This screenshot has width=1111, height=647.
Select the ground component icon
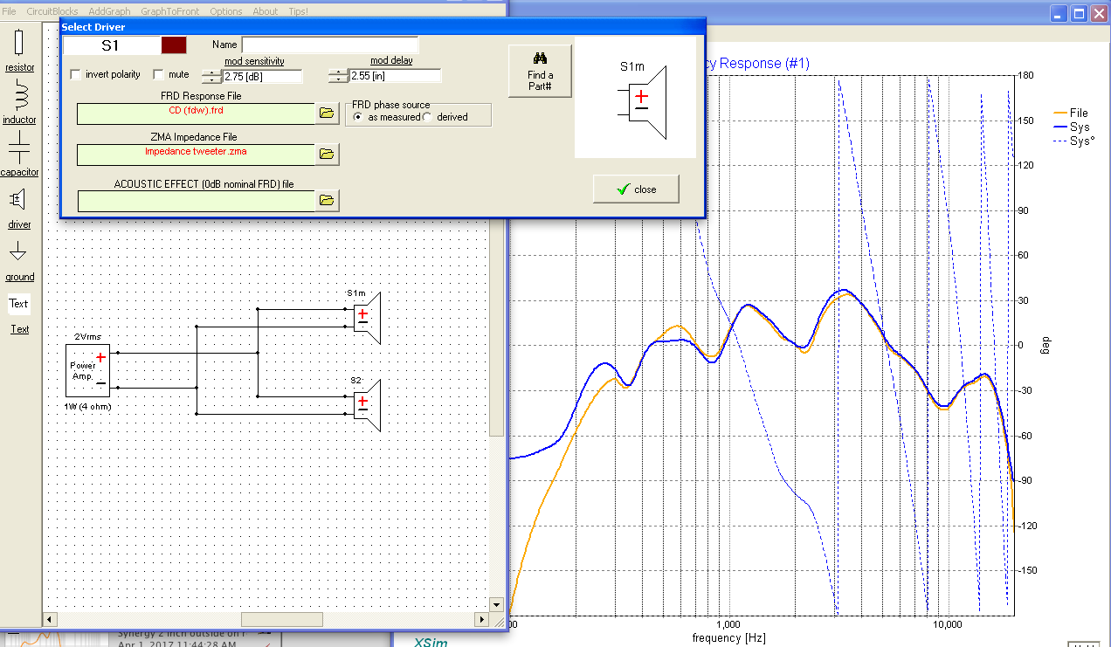tap(17, 251)
